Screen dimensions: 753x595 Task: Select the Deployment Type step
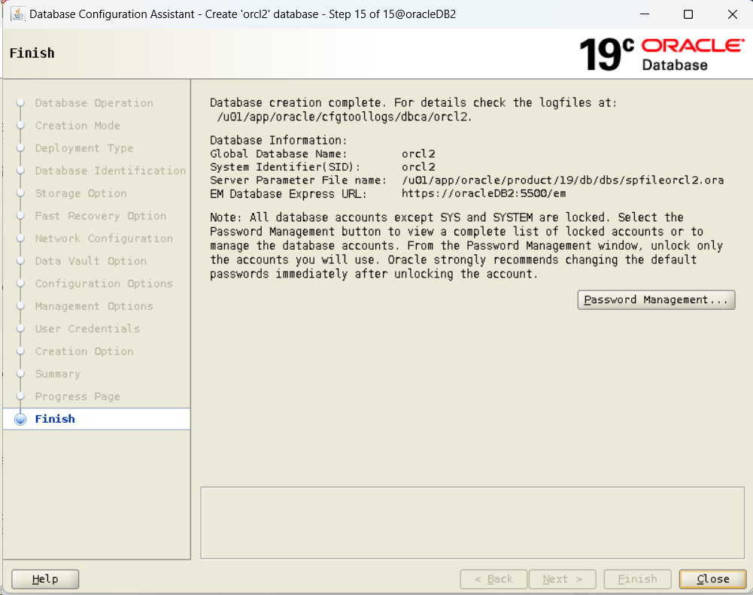click(x=84, y=148)
